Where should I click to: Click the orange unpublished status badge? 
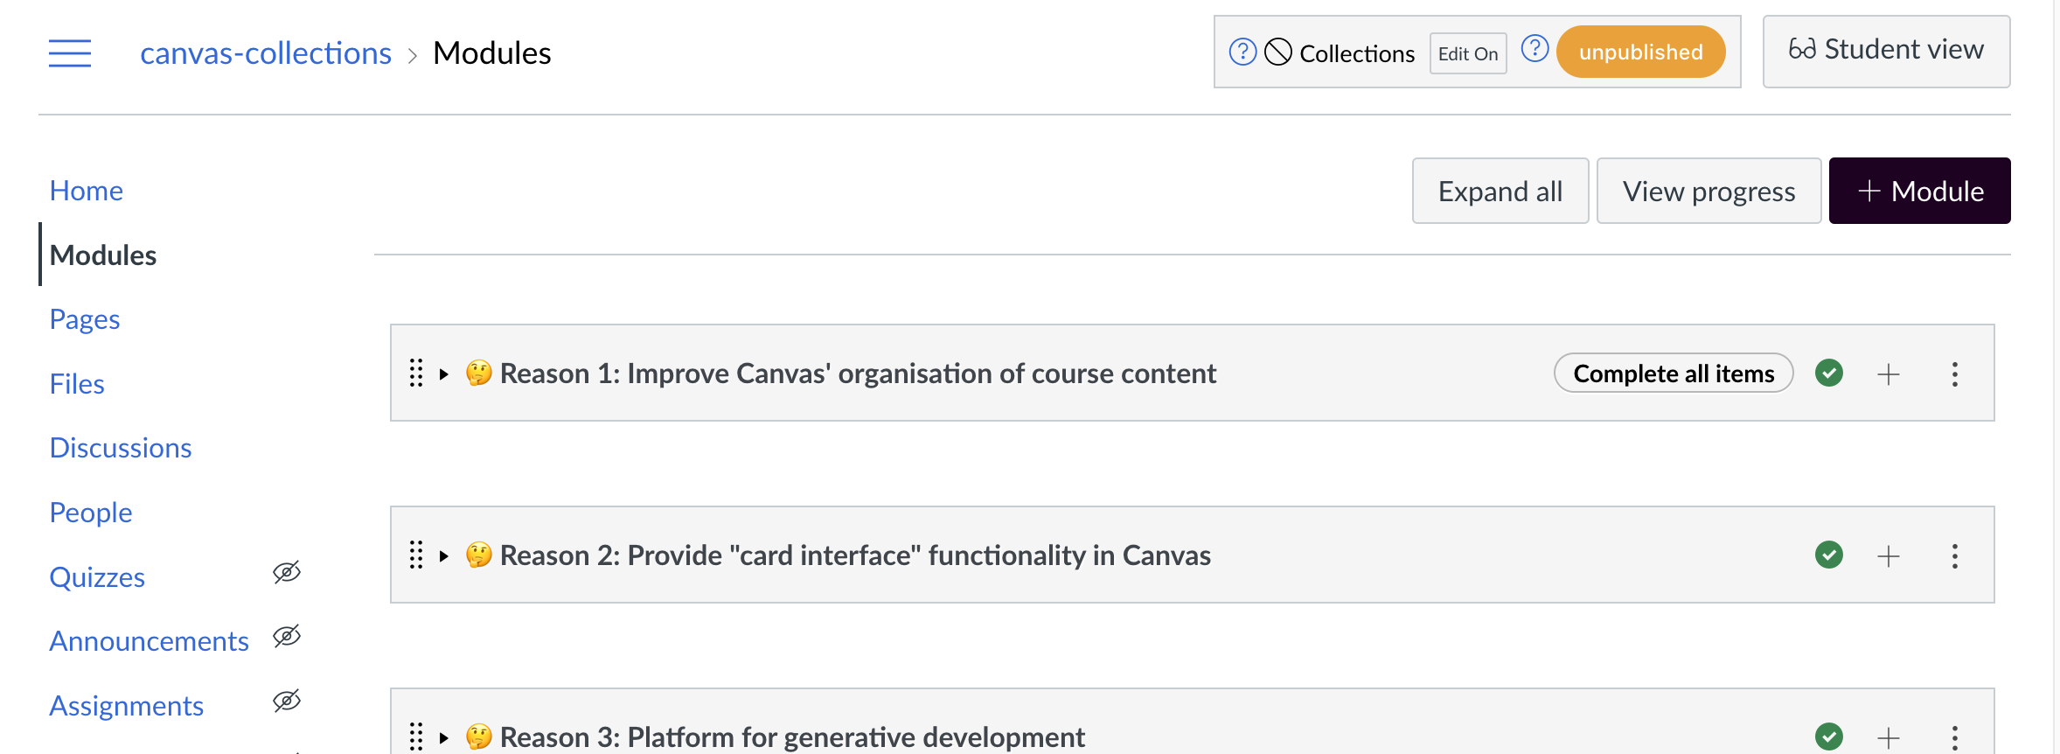[x=1640, y=52]
